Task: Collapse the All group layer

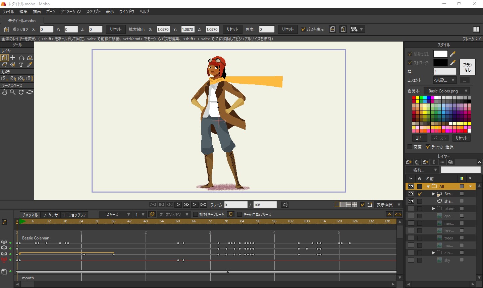Action: [x=428, y=187]
